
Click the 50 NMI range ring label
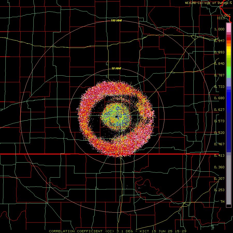tap(116, 68)
